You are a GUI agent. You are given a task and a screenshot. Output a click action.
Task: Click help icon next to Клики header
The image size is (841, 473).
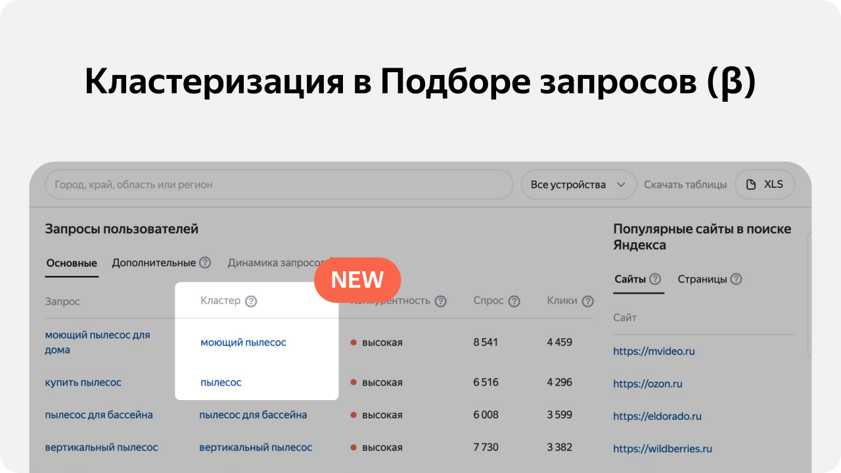(587, 302)
